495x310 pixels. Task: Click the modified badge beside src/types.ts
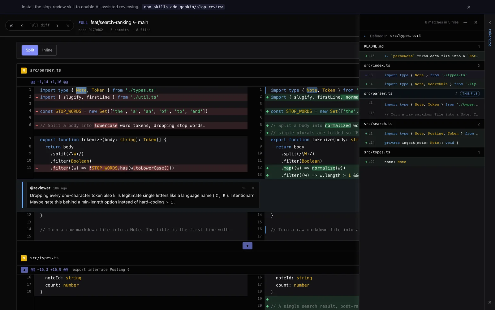pos(24,258)
